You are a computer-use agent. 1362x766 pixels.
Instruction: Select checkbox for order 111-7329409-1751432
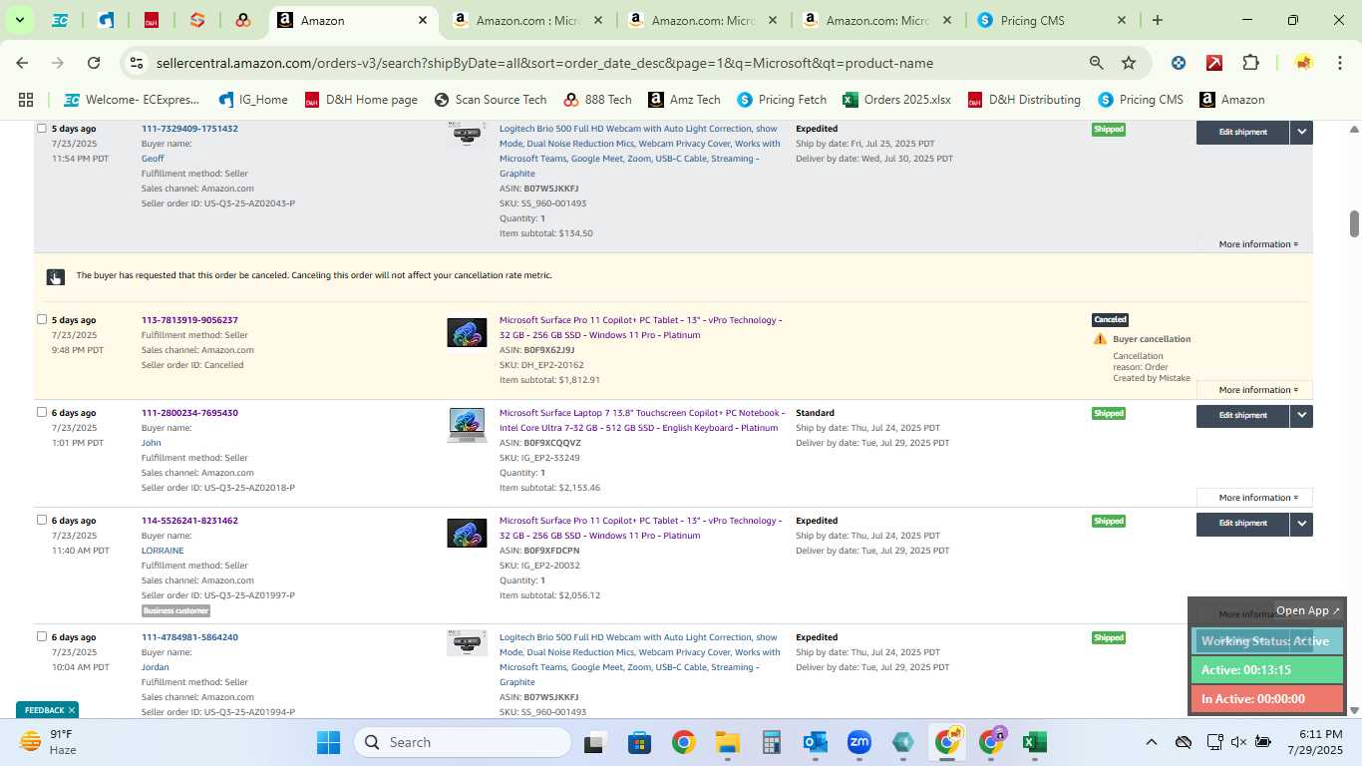coord(42,128)
